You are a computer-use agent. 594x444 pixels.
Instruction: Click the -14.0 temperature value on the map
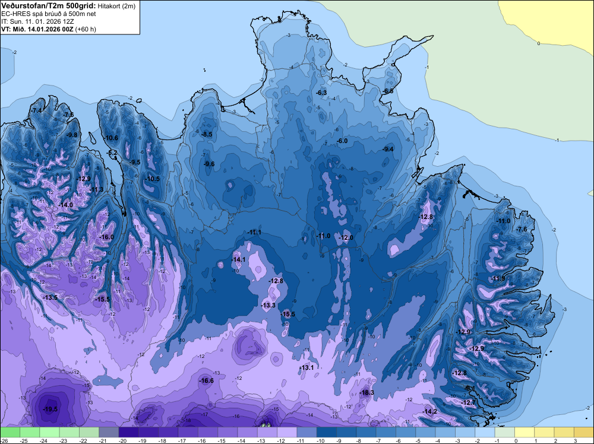[65, 205]
